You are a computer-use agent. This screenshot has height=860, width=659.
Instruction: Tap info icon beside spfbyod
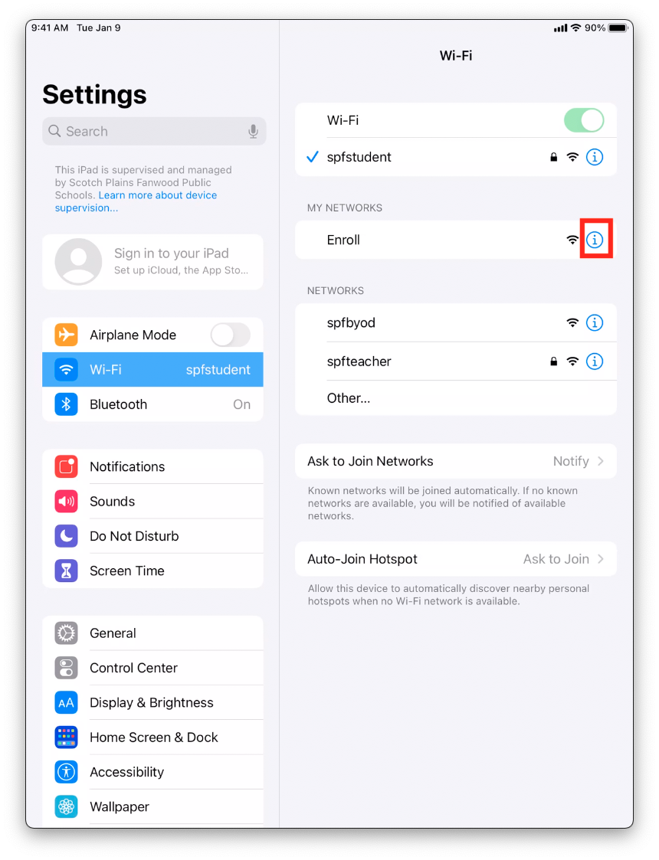tap(595, 322)
